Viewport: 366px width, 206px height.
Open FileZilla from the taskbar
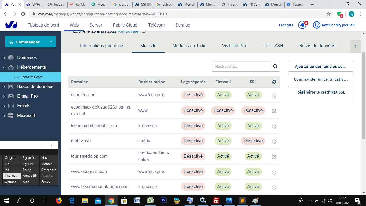coord(216,201)
